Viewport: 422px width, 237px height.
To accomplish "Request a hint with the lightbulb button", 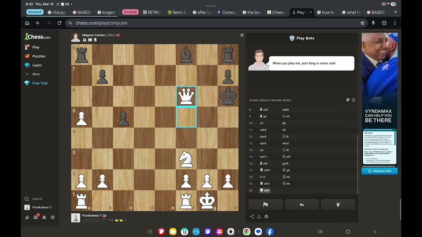I will (338, 205).
